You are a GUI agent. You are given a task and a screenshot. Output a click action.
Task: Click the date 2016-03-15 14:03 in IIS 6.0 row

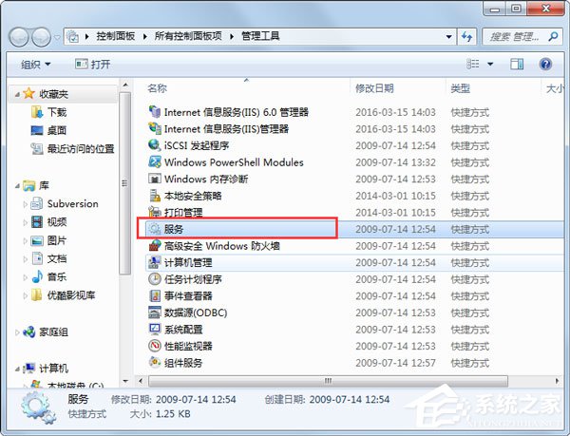point(395,112)
